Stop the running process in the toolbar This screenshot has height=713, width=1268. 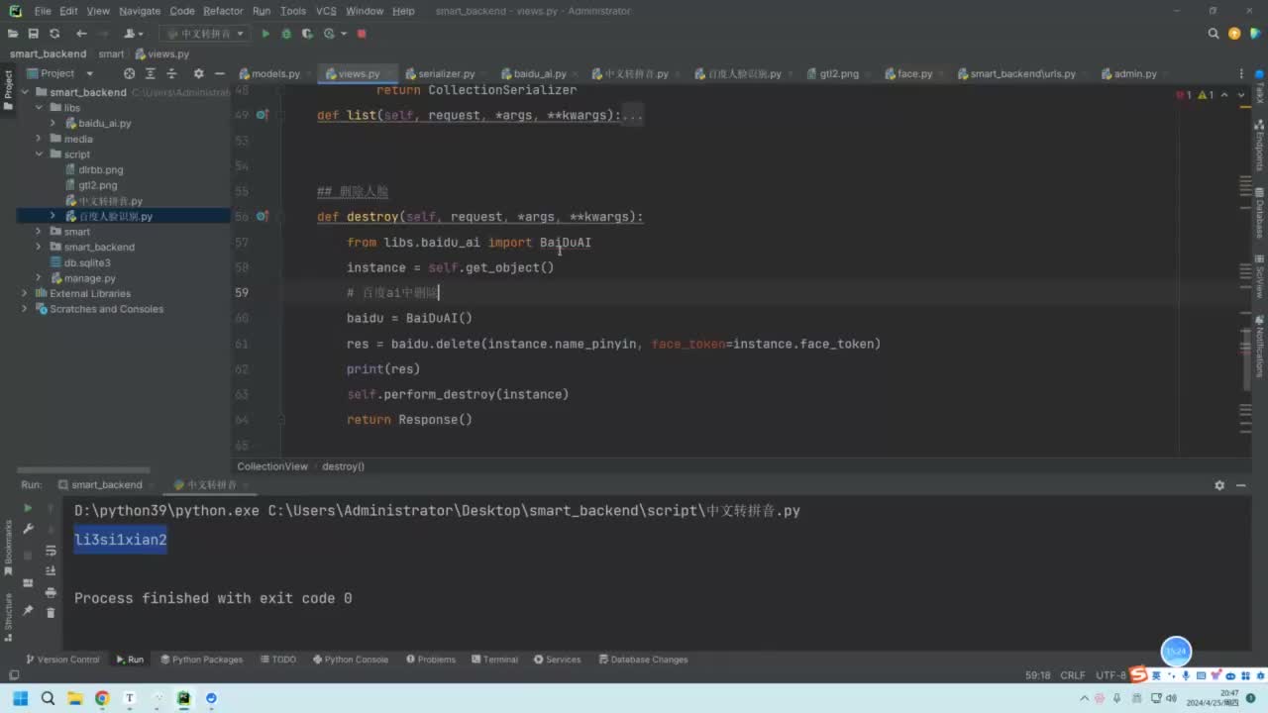362,34
